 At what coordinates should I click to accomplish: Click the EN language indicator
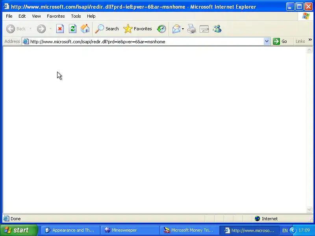click(x=285, y=230)
